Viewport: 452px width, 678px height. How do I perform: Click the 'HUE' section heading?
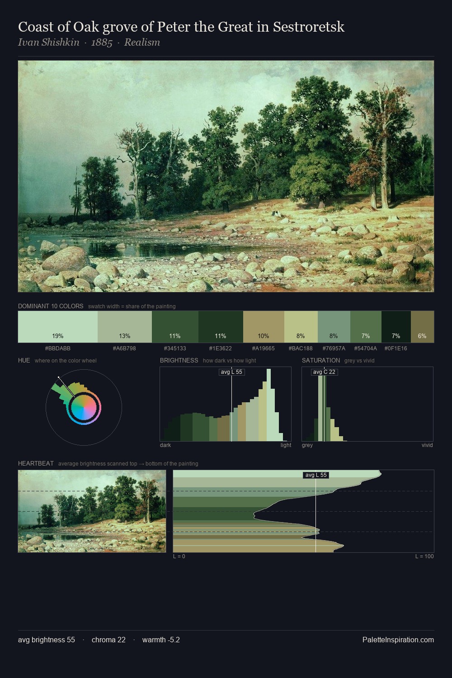click(24, 361)
